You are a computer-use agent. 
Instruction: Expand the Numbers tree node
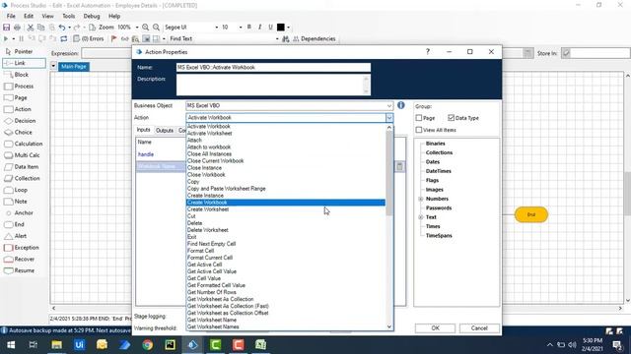421,199
